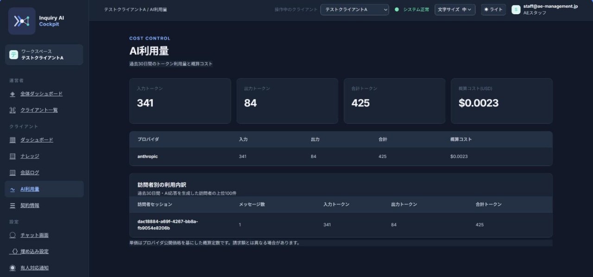
Task: Select the AI利用量 menu item
Action: 44,189
